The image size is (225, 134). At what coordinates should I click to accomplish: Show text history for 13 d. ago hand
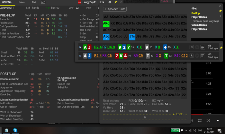coord(203,47)
